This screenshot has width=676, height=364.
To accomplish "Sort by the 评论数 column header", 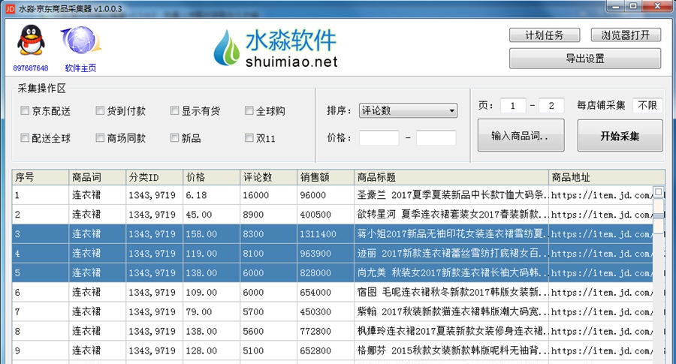I will pos(268,177).
